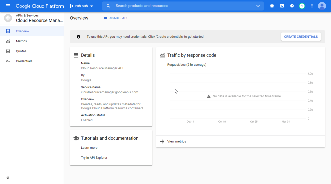Open the three-dot settings menu
Viewport: 331px width, 184px height.
click(312, 6)
